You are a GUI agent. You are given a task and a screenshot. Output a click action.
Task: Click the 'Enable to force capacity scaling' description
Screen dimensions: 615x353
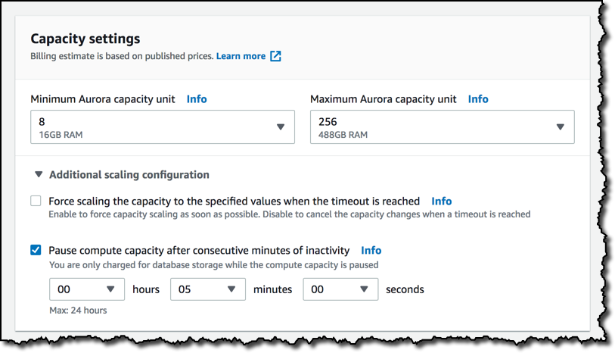(x=290, y=214)
